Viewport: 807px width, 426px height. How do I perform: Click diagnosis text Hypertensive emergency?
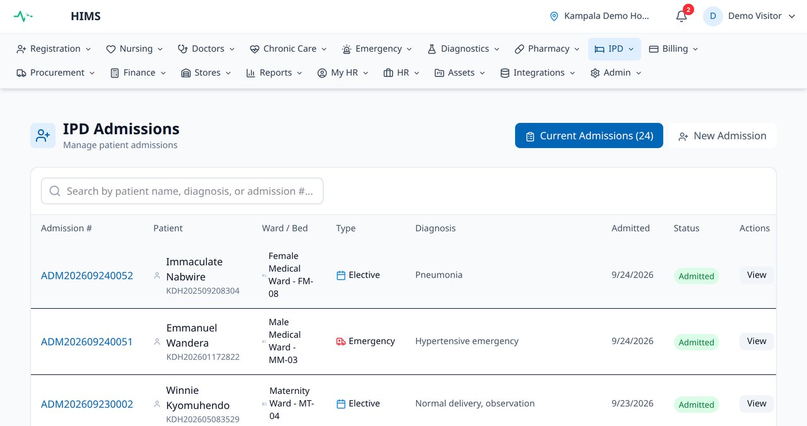[467, 342]
